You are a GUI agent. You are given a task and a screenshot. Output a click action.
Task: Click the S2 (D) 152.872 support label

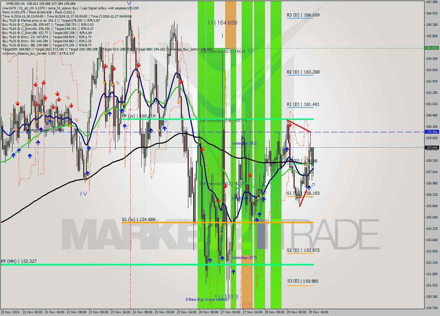coord(304,250)
